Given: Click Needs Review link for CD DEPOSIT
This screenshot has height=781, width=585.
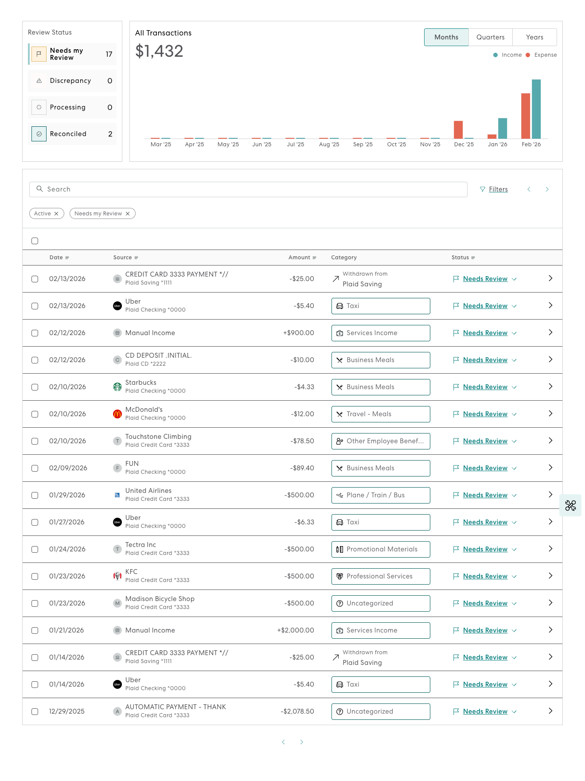Looking at the screenshot, I should point(485,360).
